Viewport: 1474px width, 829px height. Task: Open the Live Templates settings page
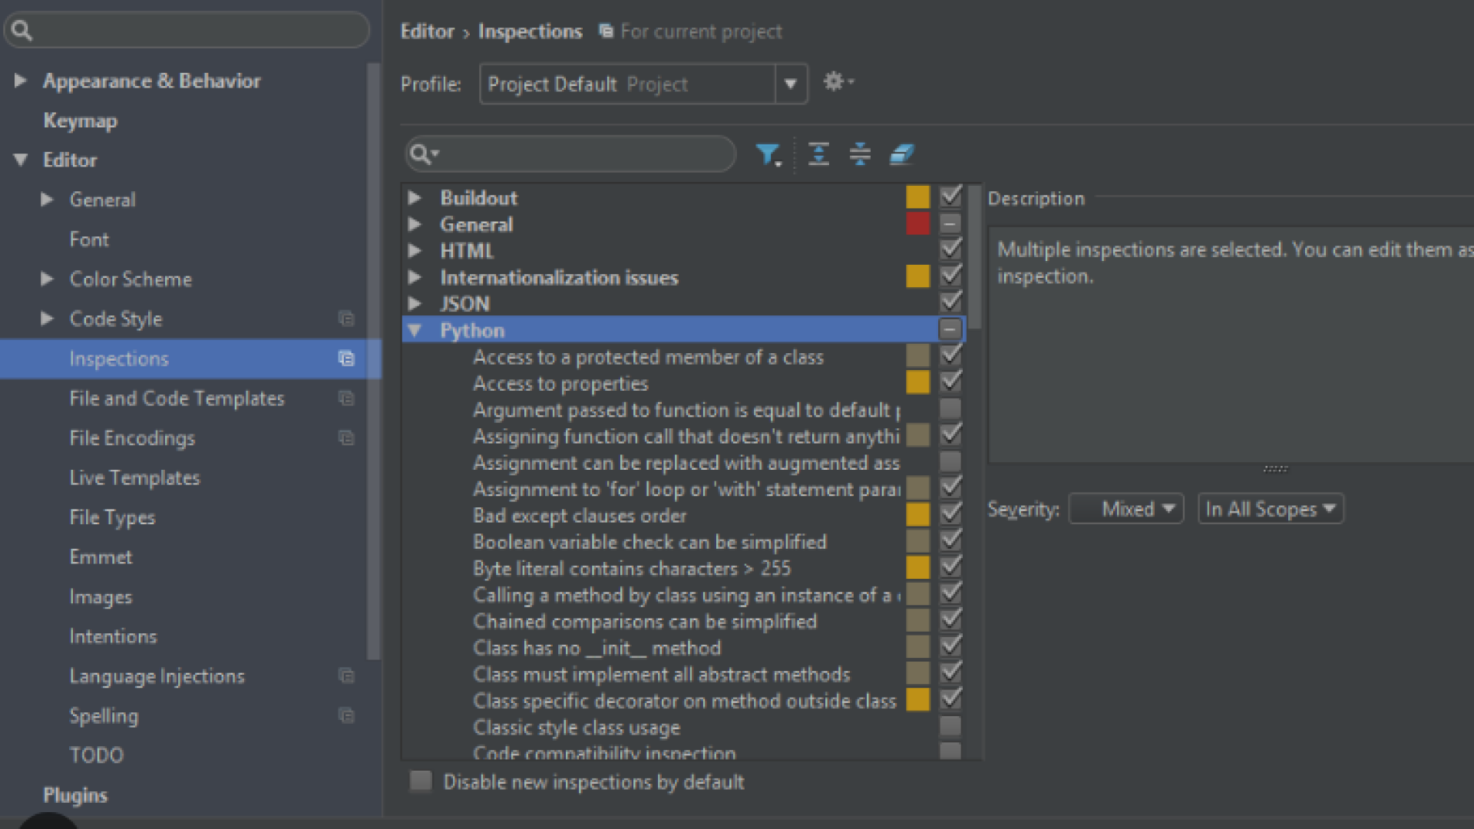point(134,477)
